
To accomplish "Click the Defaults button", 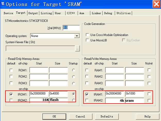I will [107, 116].
